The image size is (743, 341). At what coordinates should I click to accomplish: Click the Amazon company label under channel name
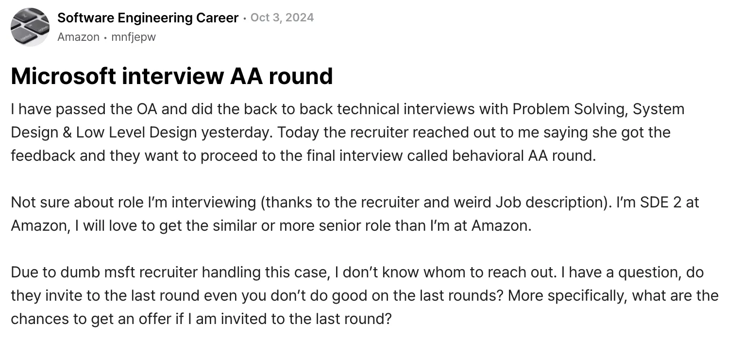pos(78,37)
